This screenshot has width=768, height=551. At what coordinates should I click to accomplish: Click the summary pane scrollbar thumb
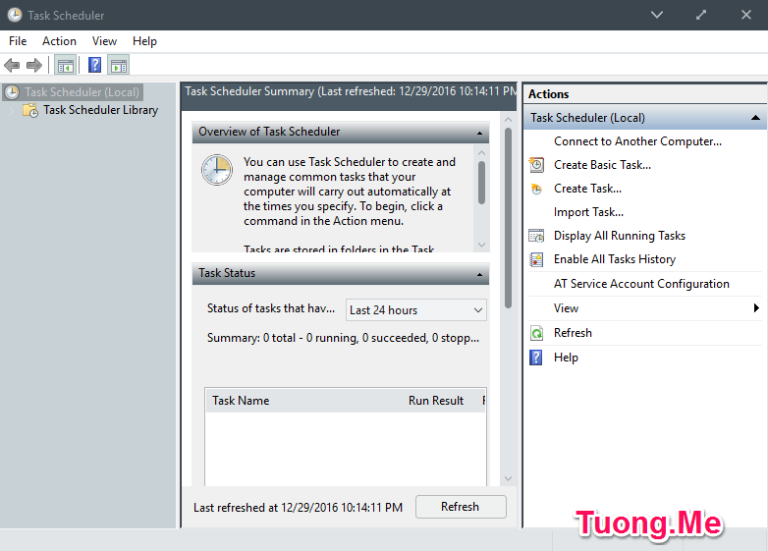(x=508, y=218)
